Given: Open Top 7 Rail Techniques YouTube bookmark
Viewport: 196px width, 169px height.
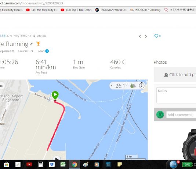Looking at the screenshot, I should click(76, 10).
